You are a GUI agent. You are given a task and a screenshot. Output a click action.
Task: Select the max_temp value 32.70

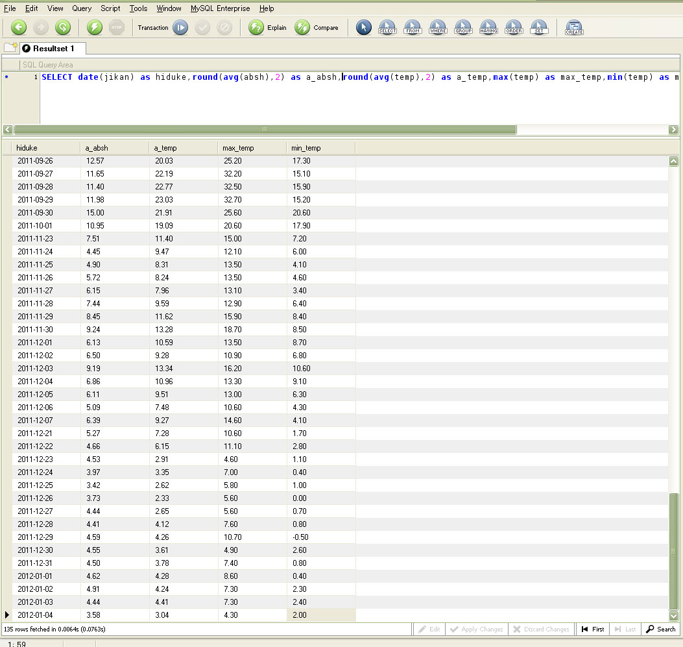click(x=252, y=199)
